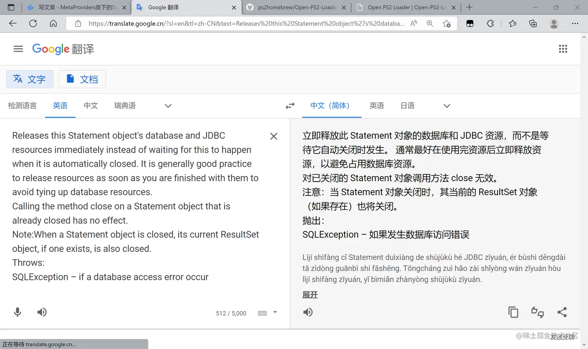View site information lock icon
Screen dimensions: 588x349
(78, 23)
